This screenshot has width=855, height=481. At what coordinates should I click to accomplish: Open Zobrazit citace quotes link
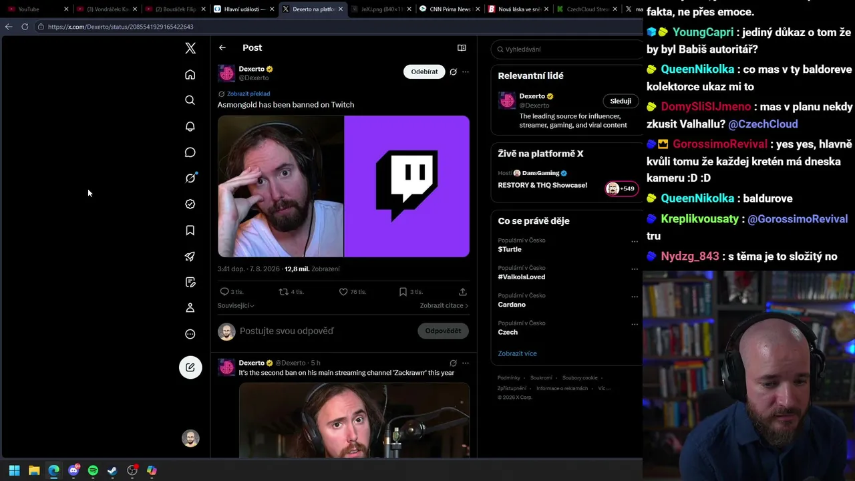coord(444,306)
